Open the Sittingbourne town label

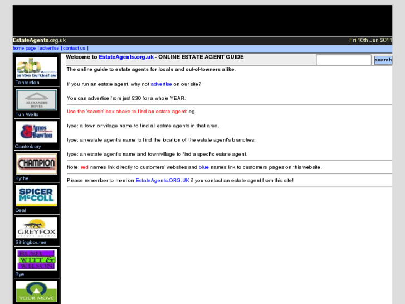pyautogui.click(x=30, y=243)
